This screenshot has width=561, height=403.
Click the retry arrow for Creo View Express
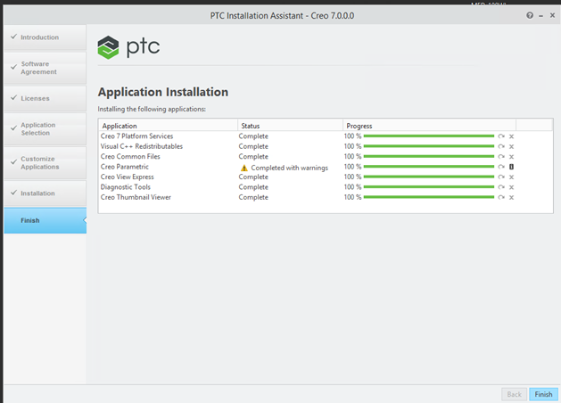pos(501,177)
